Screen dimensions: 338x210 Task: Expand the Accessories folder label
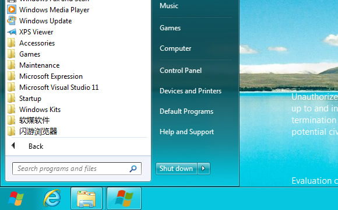pyautogui.click(x=37, y=43)
